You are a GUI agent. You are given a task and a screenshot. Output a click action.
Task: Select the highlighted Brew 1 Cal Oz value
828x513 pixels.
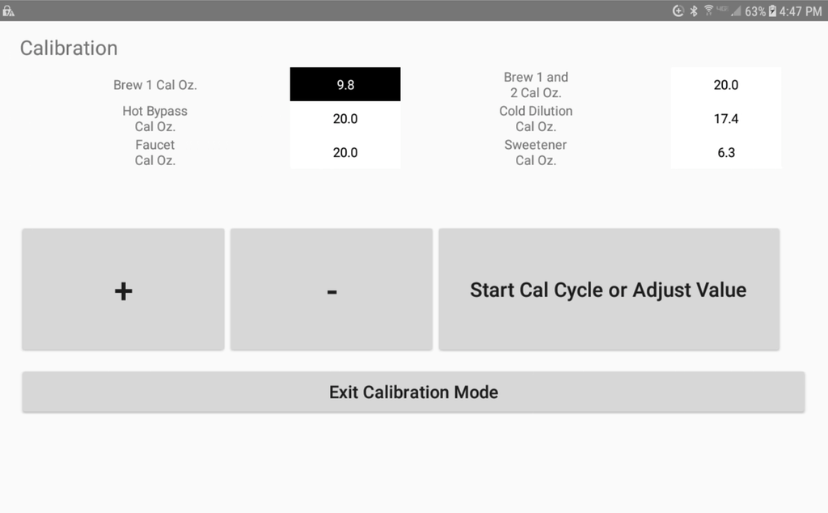[345, 84]
